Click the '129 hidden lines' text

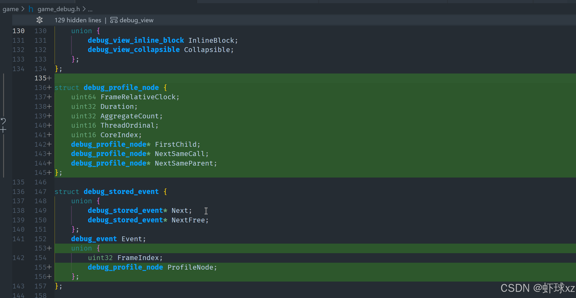78,20
